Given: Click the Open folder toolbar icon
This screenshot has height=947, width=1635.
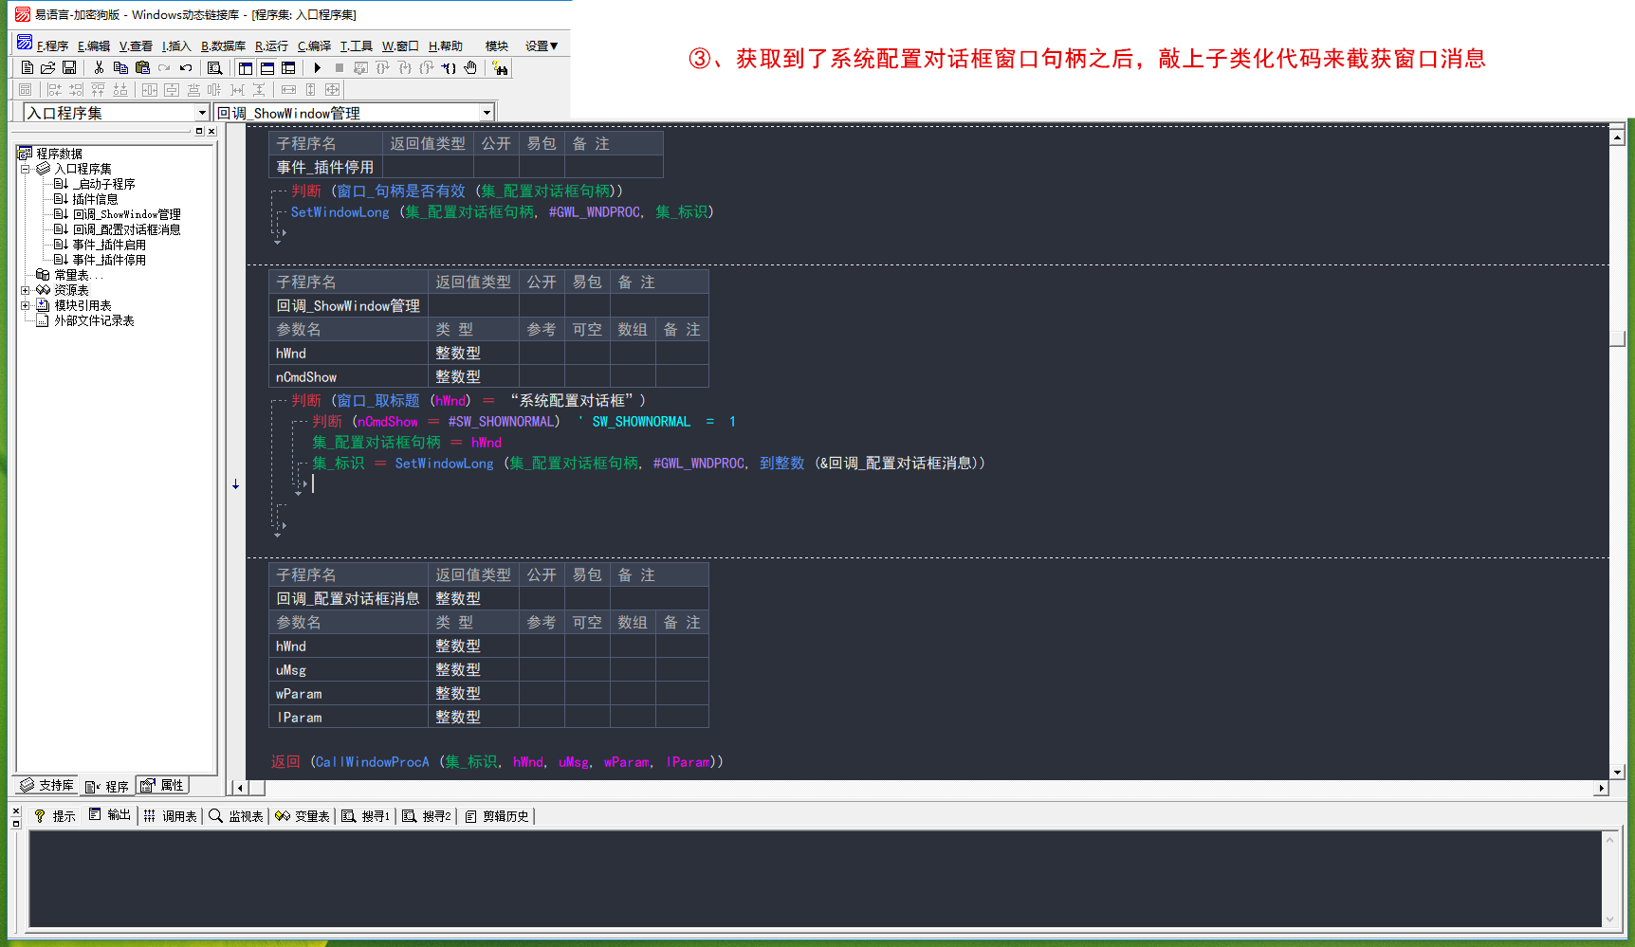Looking at the screenshot, I should coord(47,68).
